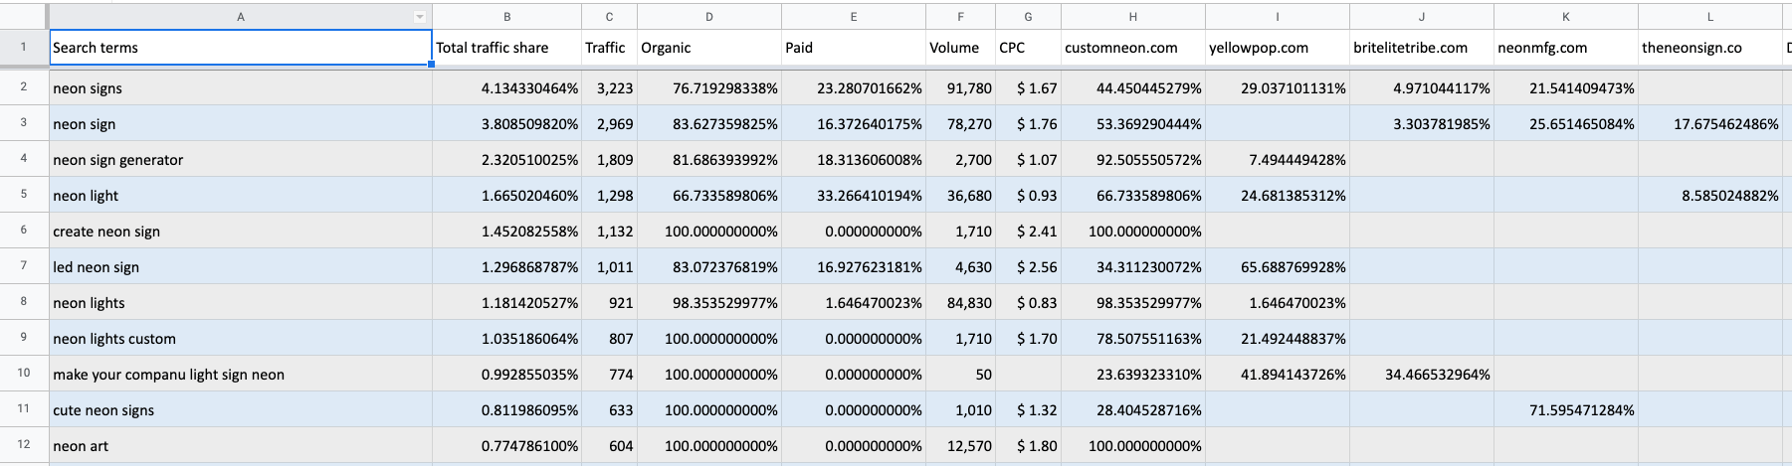Select the 'neon sign generator' cell

pyautogui.click(x=241, y=159)
